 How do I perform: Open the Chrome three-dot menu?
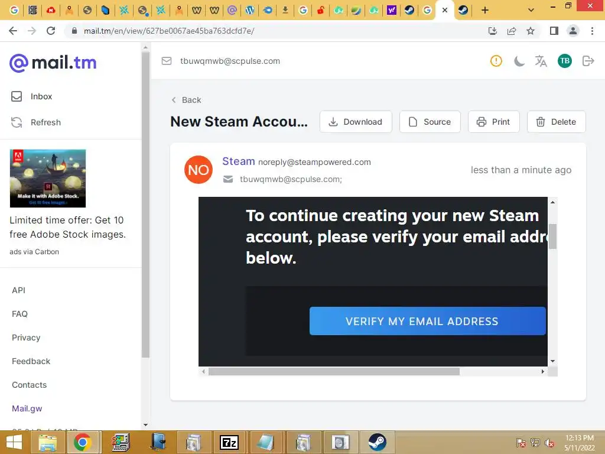pyautogui.click(x=592, y=31)
